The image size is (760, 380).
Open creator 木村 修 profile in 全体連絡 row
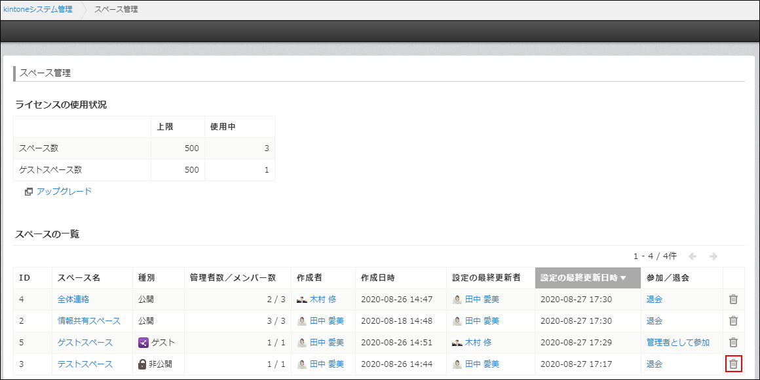click(x=322, y=299)
